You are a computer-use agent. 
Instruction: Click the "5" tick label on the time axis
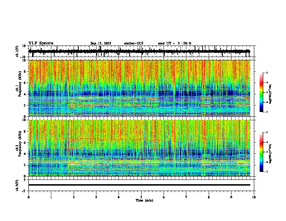point(141,197)
